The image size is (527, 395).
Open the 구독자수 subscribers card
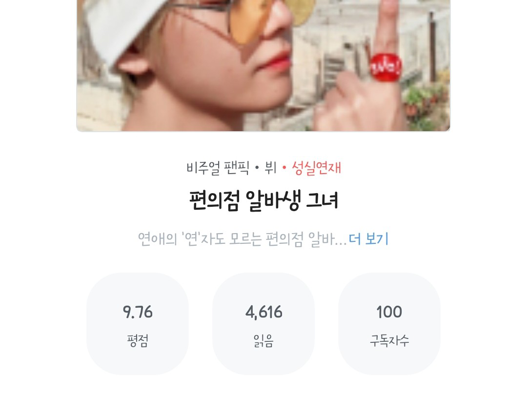point(389,324)
